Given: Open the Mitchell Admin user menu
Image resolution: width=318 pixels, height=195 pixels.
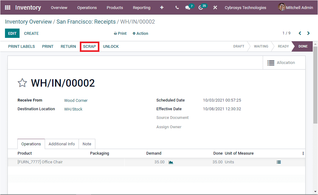Looking at the screenshot, I should tap(298, 7).
